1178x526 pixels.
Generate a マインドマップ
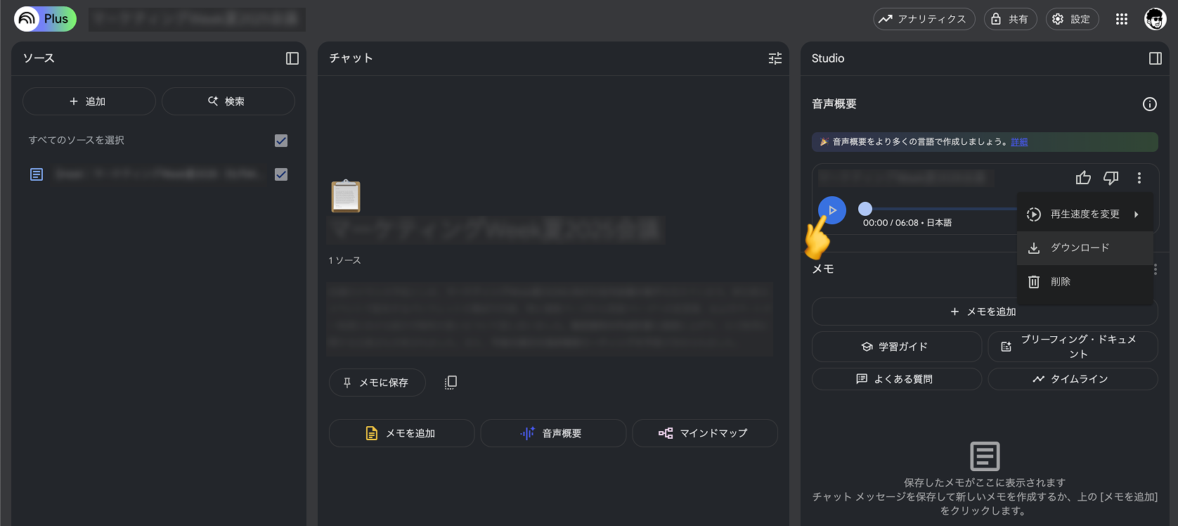click(x=704, y=433)
